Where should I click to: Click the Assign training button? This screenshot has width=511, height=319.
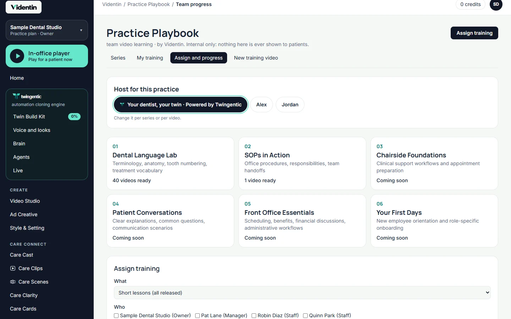pyautogui.click(x=474, y=33)
